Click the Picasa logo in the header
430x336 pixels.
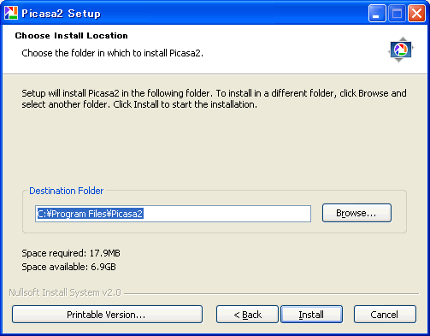[x=401, y=50]
